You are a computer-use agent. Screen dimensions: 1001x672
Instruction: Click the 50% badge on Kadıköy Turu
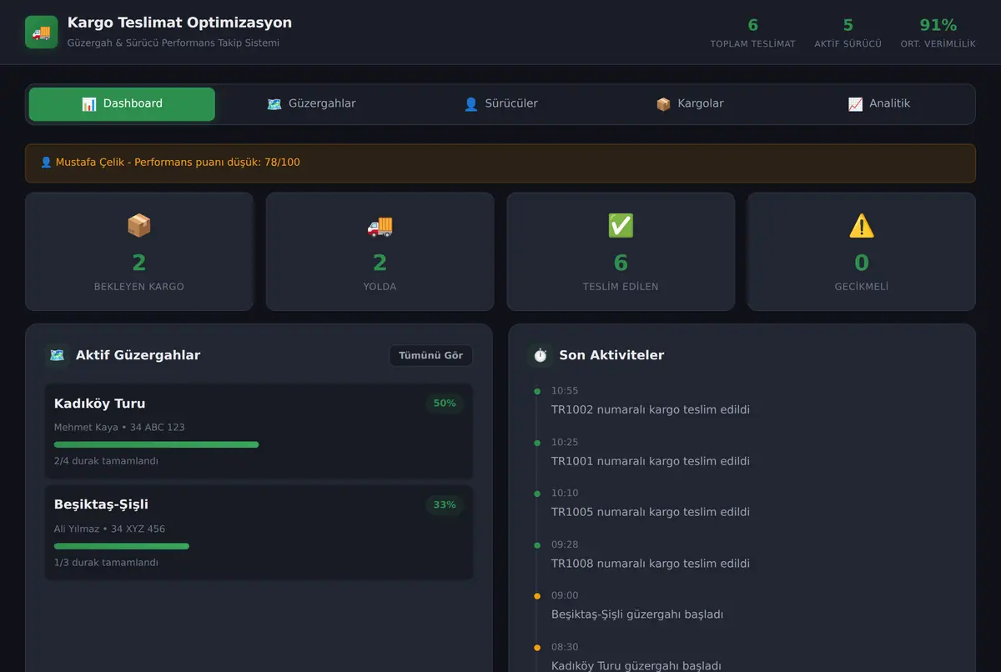point(445,404)
